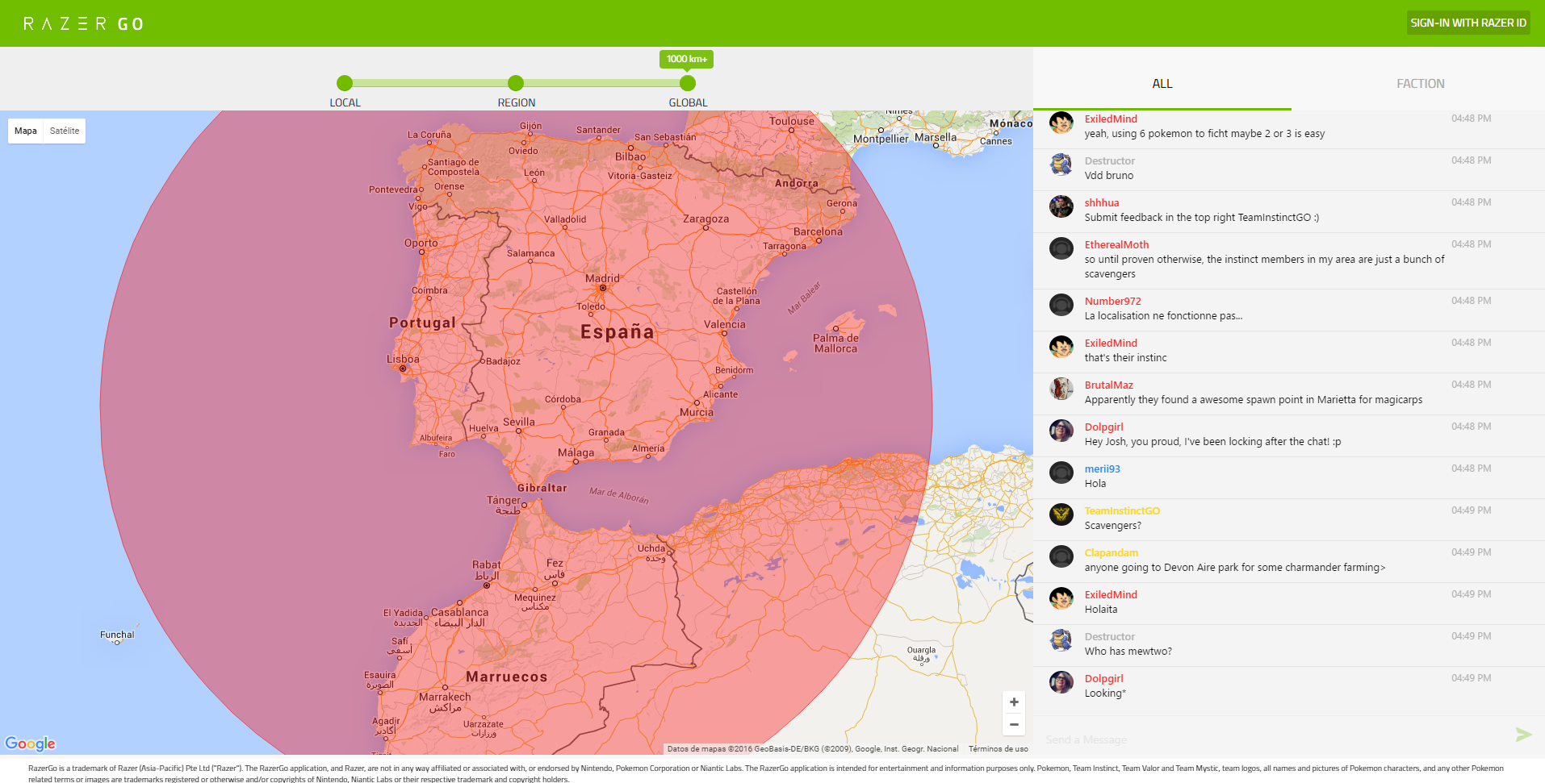Image resolution: width=1545 pixels, height=783 pixels.
Task: Open EtherealMoth username
Action: click(x=1116, y=244)
